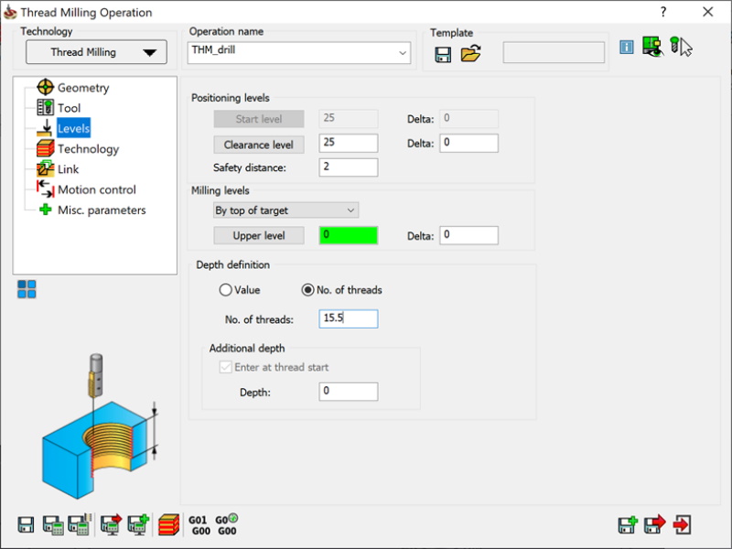Click the blue info icon

coord(627,48)
